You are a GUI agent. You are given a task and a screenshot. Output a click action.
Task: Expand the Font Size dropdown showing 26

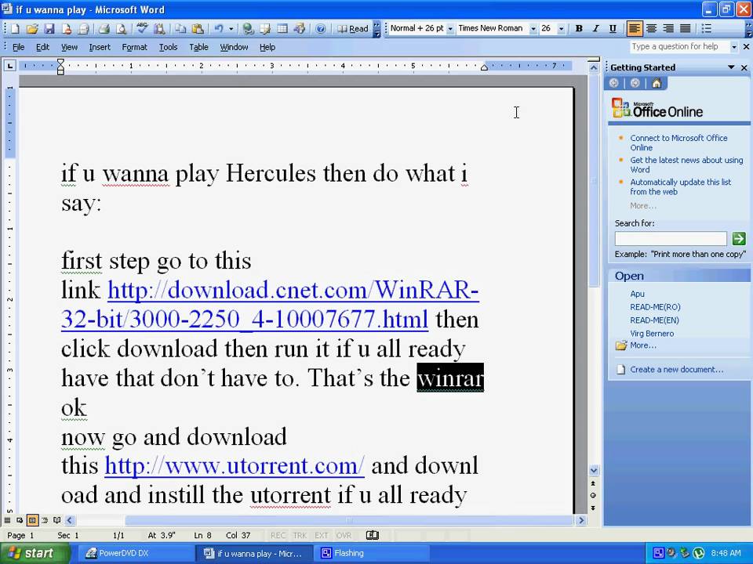coord(561,29)
